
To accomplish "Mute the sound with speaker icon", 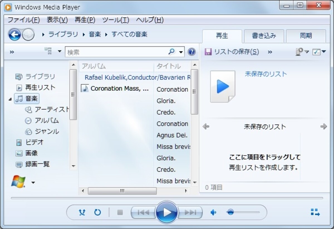I will (213, 213).
